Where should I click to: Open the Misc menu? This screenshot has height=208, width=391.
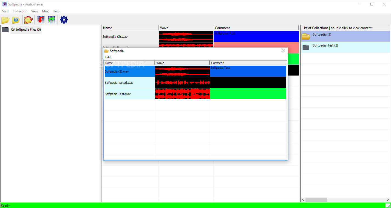pyautogui.click(x=45, y=11)
